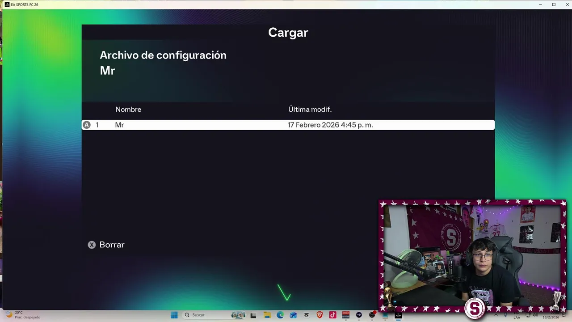Click the network icon in the system tray

pyautogui.click(x=528, y=315)
